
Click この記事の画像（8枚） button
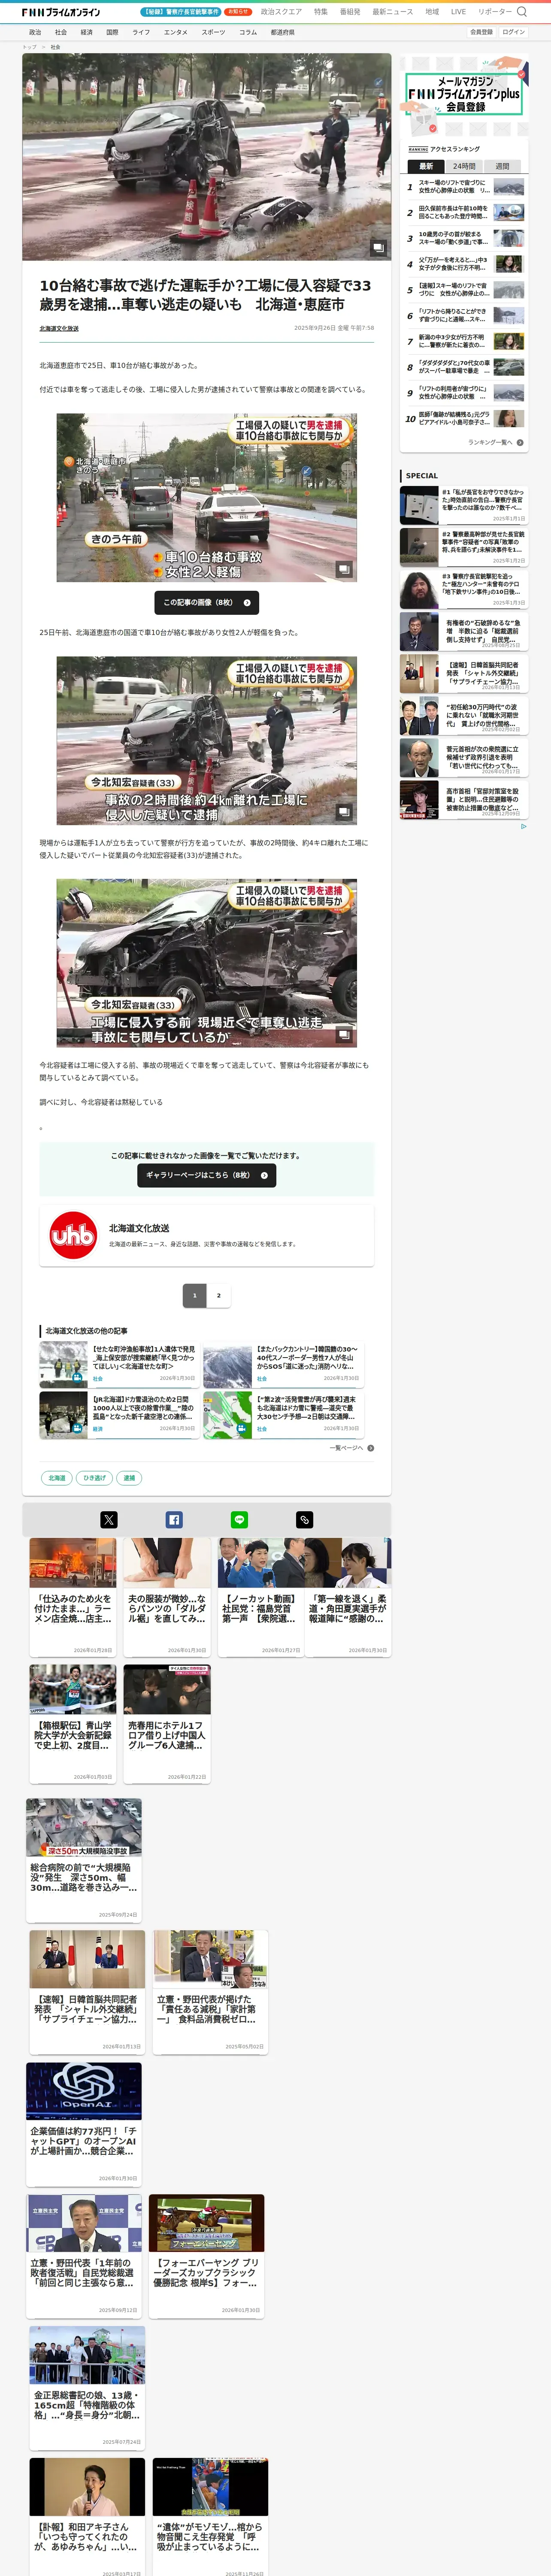click(x=207, y=602)
